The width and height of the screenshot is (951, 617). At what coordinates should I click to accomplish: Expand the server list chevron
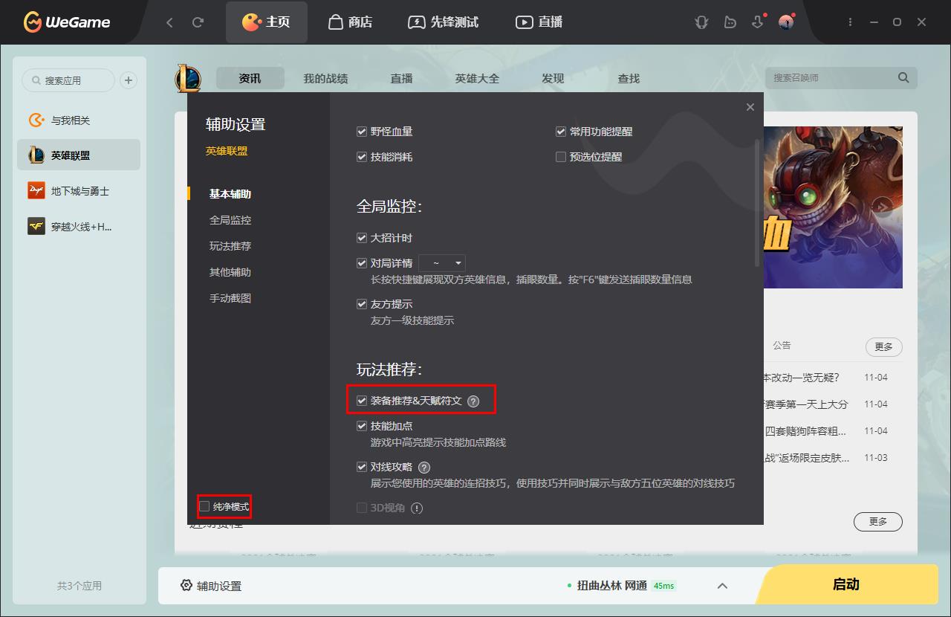pos(722,586)
